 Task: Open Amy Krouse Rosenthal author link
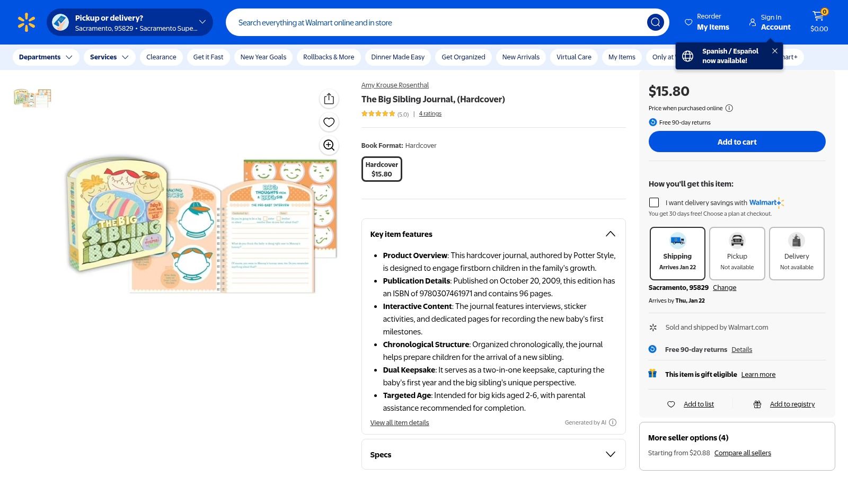395,85
